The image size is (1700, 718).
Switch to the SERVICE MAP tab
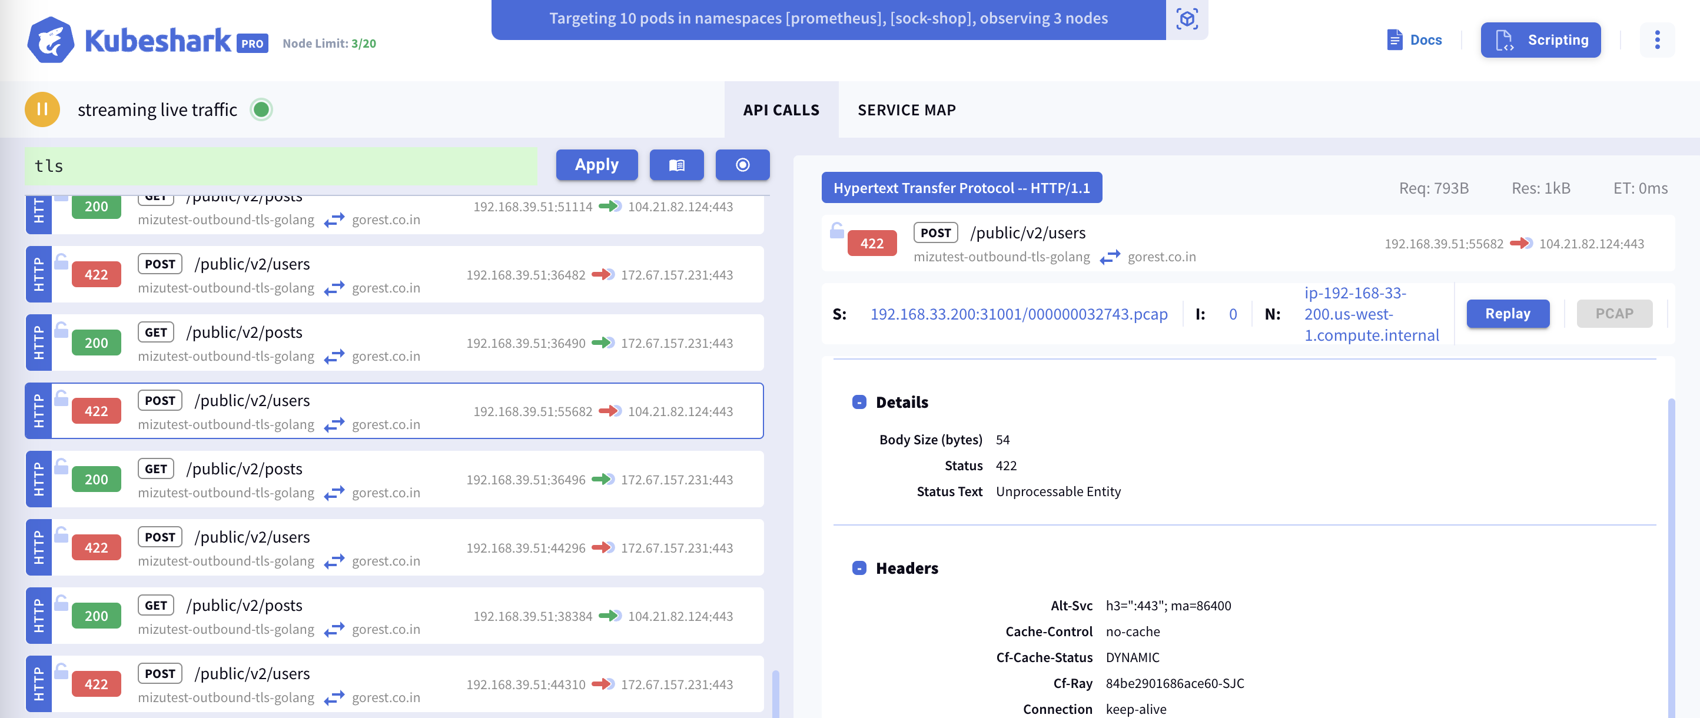(908, 108)
